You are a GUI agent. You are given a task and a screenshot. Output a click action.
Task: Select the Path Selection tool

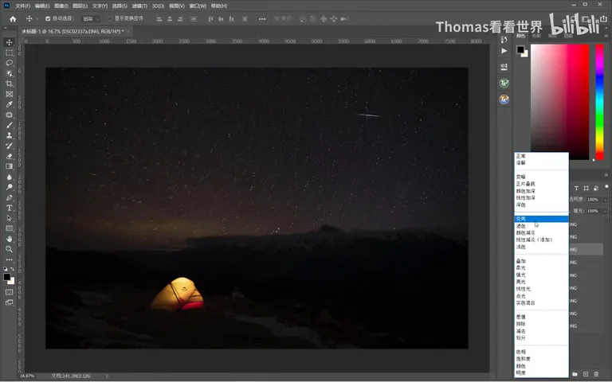(10, 218)
